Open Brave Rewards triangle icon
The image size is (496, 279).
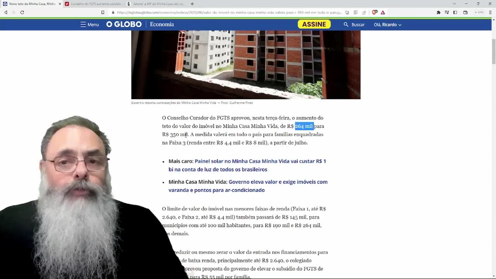(x=383, y=12)
